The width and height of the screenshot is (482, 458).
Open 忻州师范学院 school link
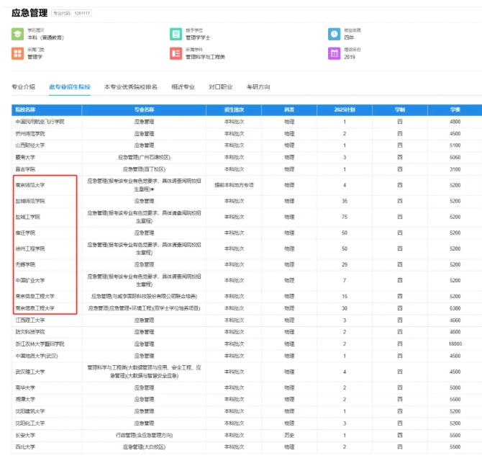(x=30, y=134)
